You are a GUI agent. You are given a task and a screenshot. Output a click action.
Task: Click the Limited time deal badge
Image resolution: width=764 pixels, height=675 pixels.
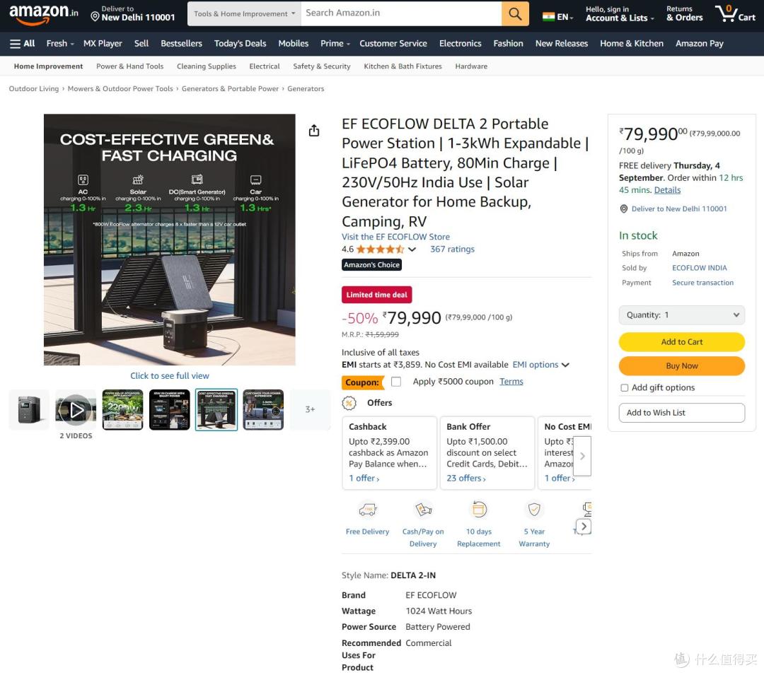point(376,295)
